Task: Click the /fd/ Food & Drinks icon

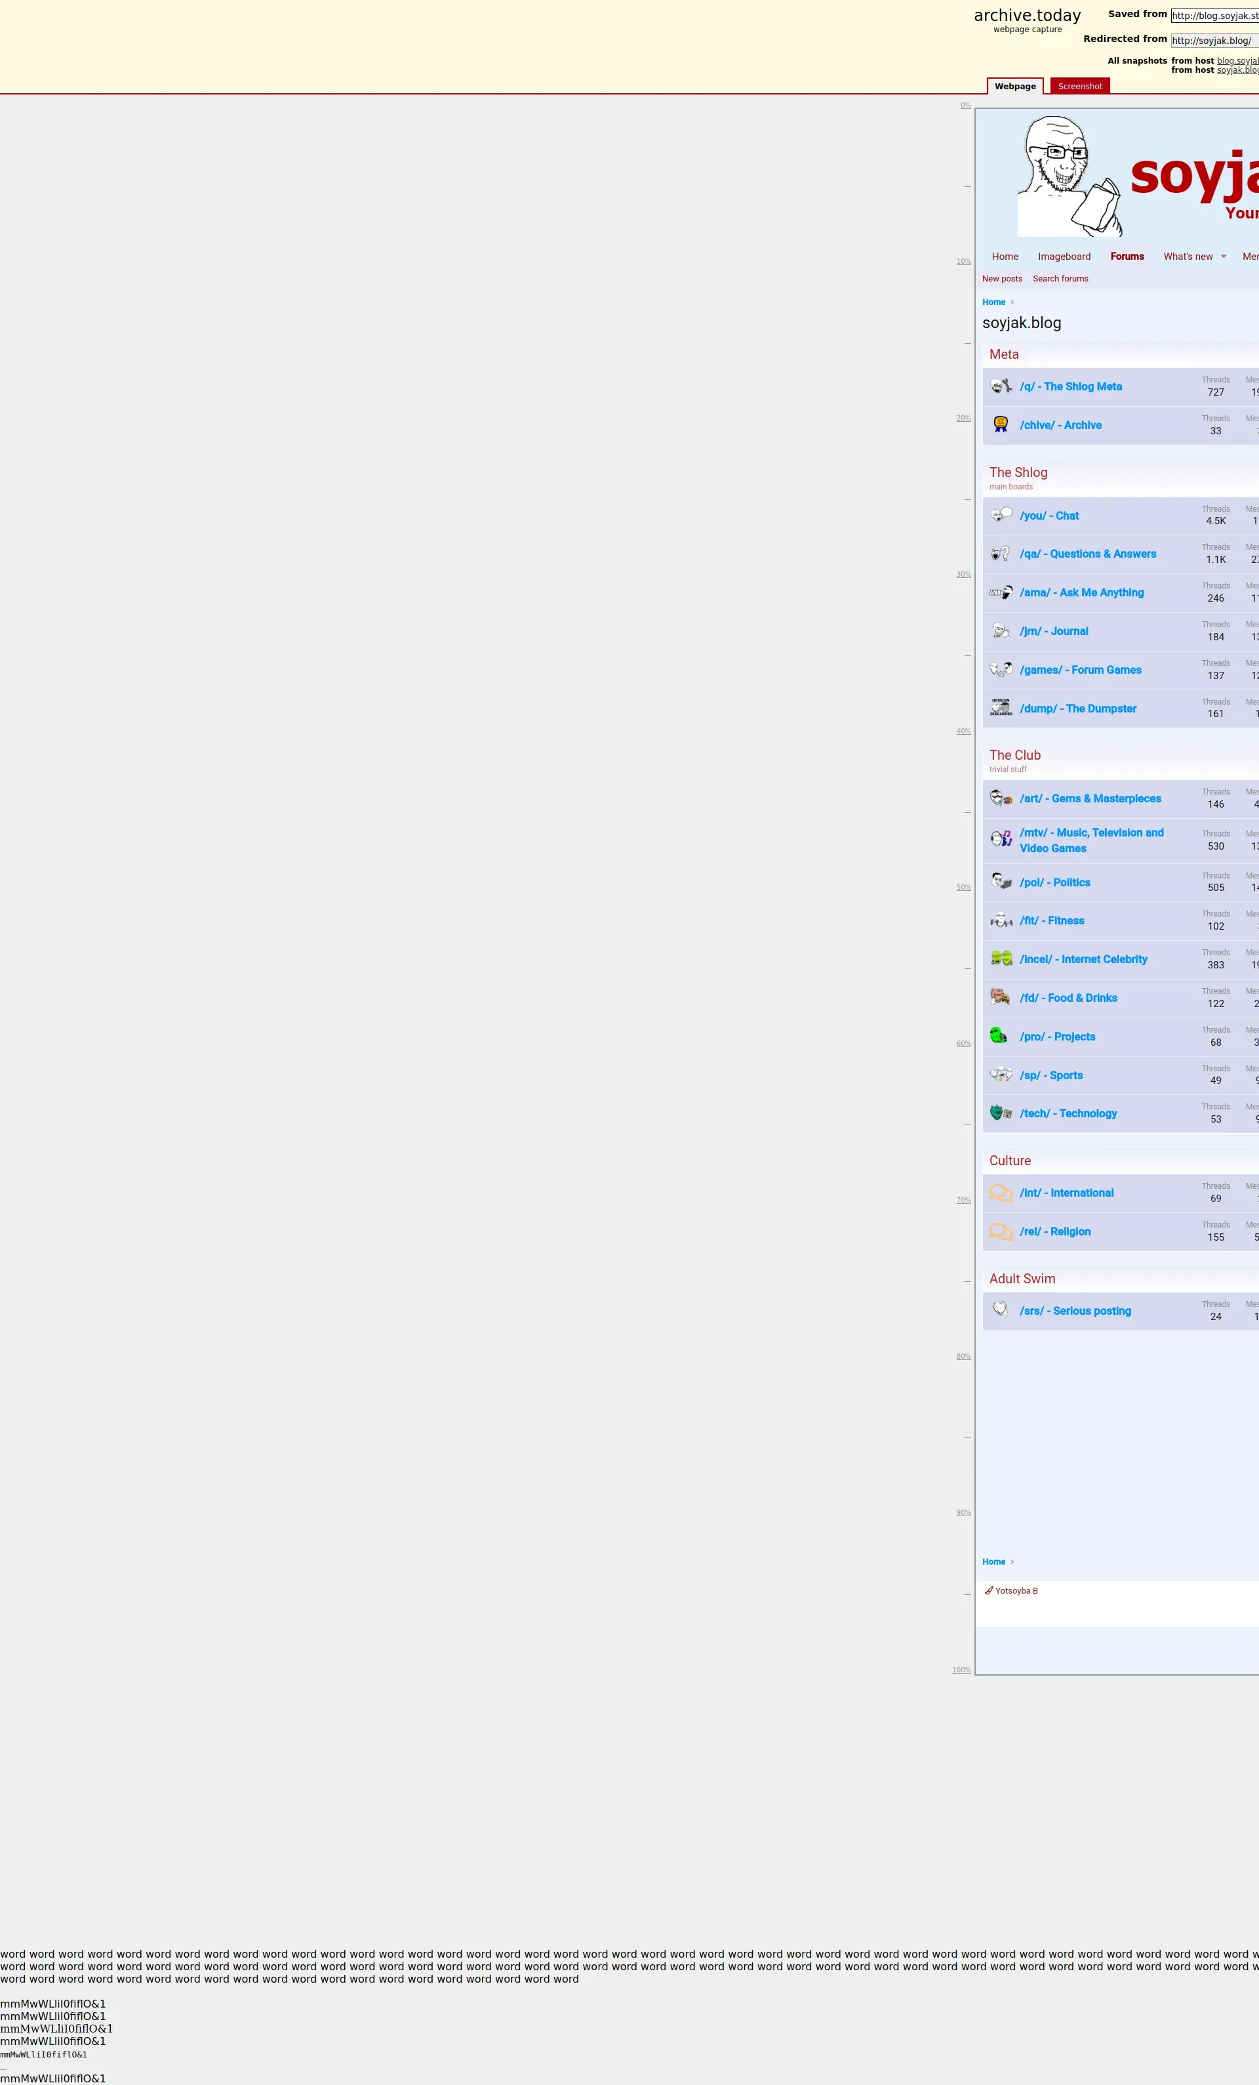Action: (1001, 997)
